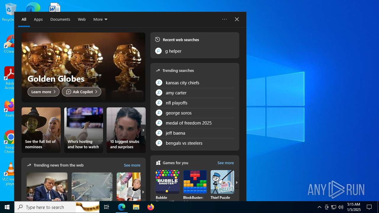This screenshot has height=213, width=379.
Task: Open the notification center
Action: (x=369, y=207)
